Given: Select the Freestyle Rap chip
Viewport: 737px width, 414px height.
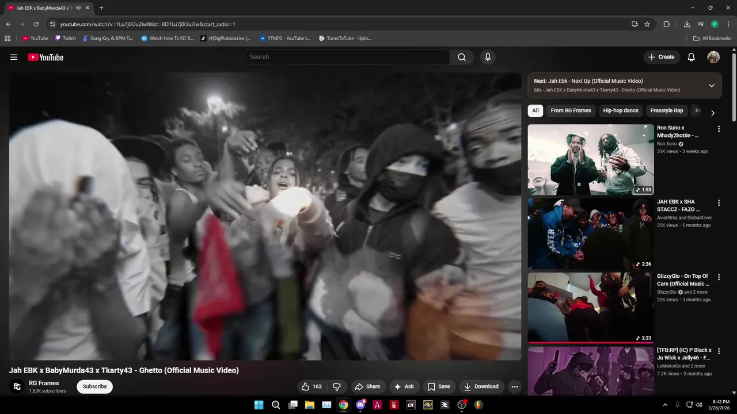Looking at the screenshot, I should coord(667,110).
